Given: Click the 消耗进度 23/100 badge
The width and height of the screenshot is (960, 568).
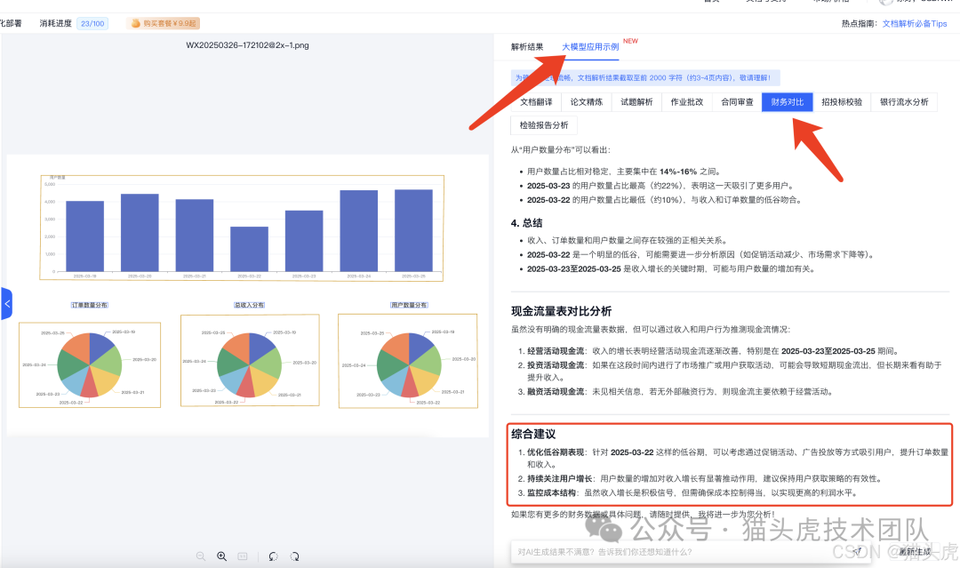Looking at the screenshot, I should 92,23.
